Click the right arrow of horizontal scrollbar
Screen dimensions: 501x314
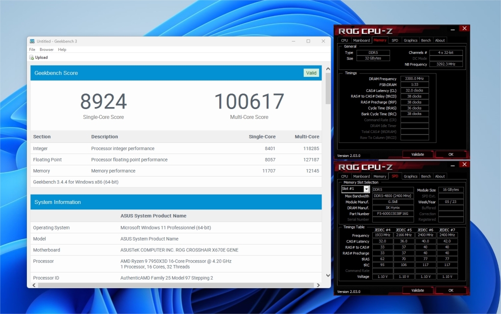[319, 285]
